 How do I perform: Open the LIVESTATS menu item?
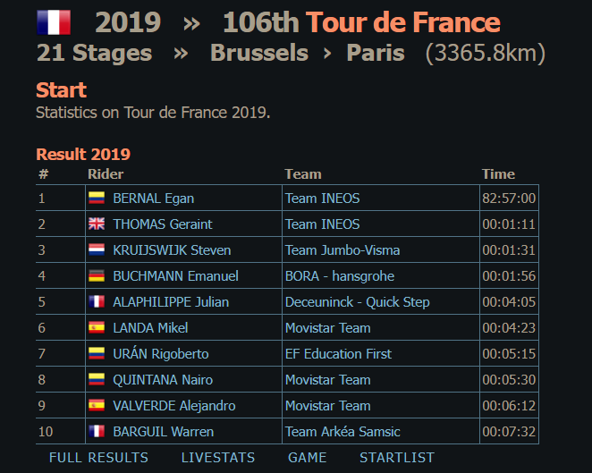pos(218,458)
